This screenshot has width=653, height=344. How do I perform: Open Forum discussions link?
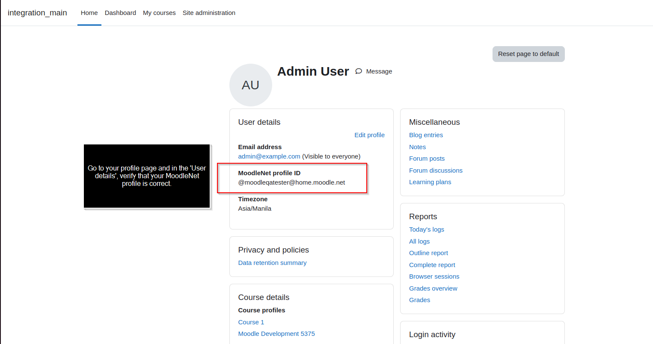(x=436, y=171)
